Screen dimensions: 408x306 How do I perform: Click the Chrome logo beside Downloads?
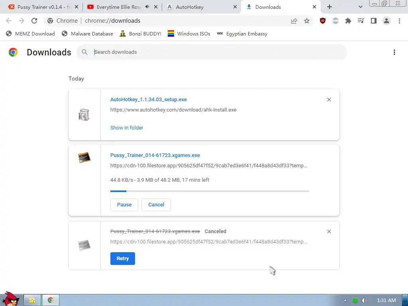(13, 52)
